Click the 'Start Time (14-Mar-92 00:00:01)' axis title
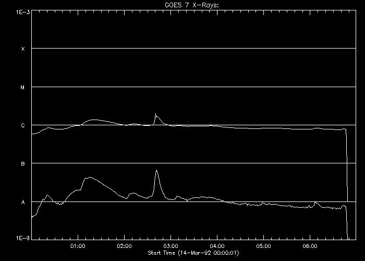Image resolution: width=365 pixels, height=261 pixels. point(193,253)
